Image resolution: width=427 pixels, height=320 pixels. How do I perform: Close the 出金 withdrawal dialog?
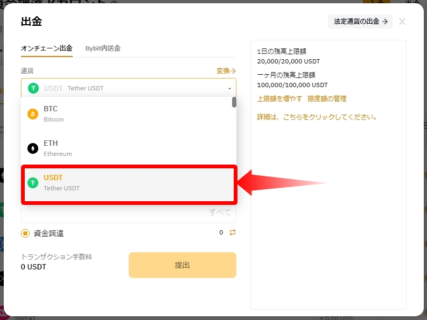point(402,22)
